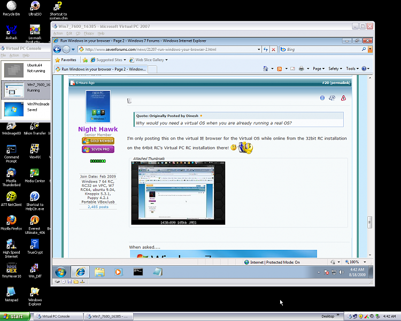Screen dimensions: 401x321
Task: Open the recent pages dropdown arrow
Action: tap(73, 49)
